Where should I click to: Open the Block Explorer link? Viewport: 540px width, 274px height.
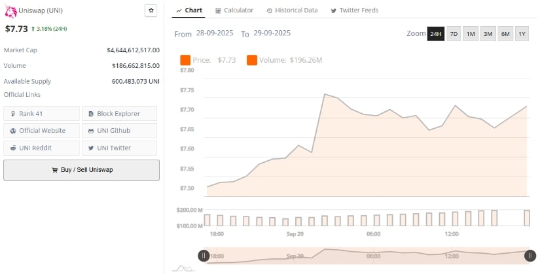coord(120,114)
